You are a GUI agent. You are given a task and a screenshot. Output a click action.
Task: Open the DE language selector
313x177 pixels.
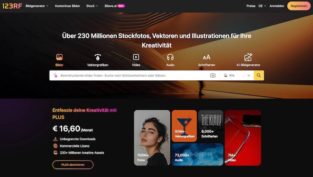[x=262, y=6]
